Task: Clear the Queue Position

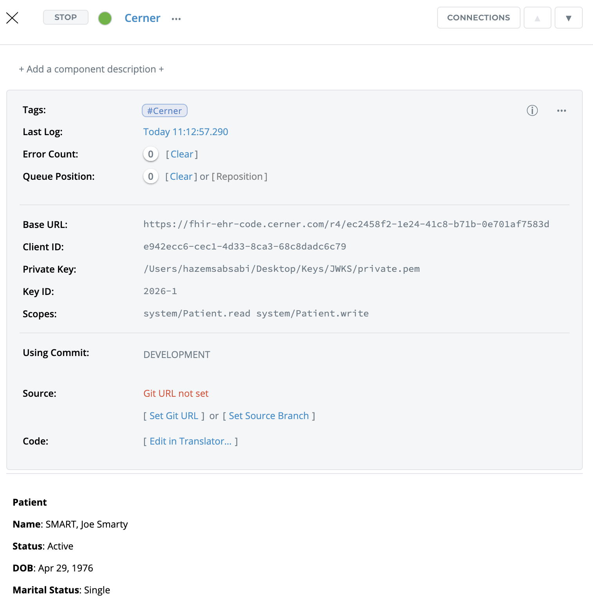Action: click(181, 177)
